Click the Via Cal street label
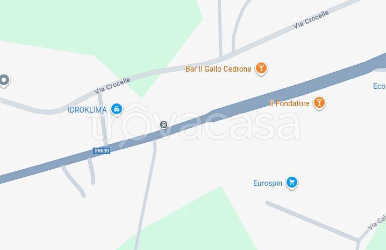Image resolution: width=386 pixels, height=250 pixels. pyautogui.click(x=377, y=223)
